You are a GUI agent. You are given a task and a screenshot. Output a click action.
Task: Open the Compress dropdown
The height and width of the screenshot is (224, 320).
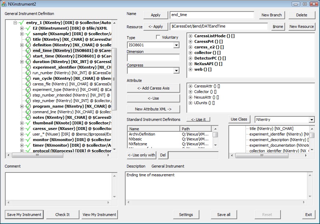(176, 71)
